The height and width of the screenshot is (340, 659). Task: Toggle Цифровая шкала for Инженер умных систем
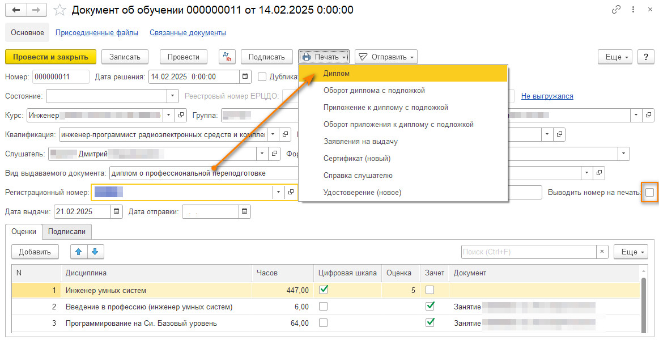(324, 290)
